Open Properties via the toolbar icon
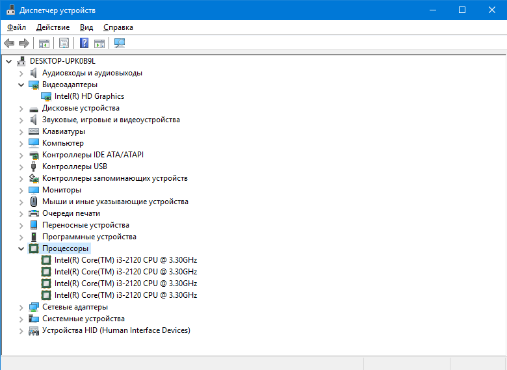Screen dimensions: 507x370 [x=64, y=44]
